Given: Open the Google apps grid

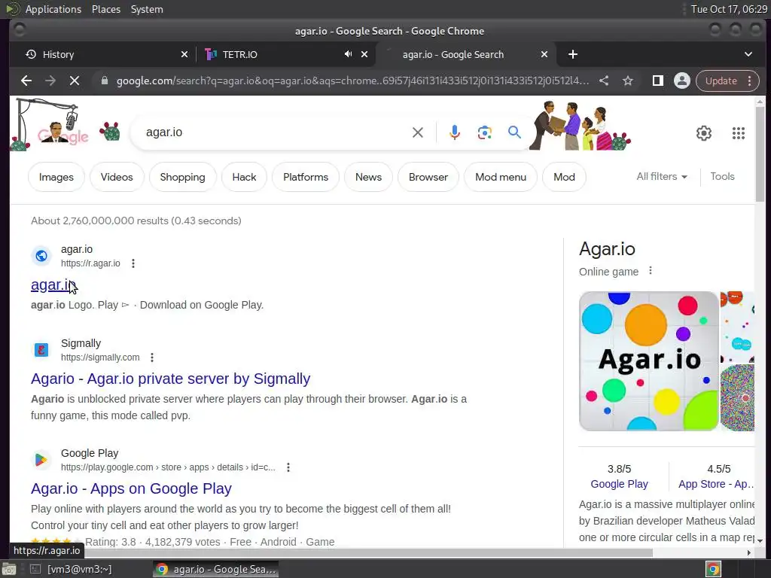Looking at the screenshot, I should [x=738, y=133].
